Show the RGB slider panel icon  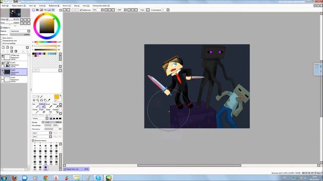37,10
